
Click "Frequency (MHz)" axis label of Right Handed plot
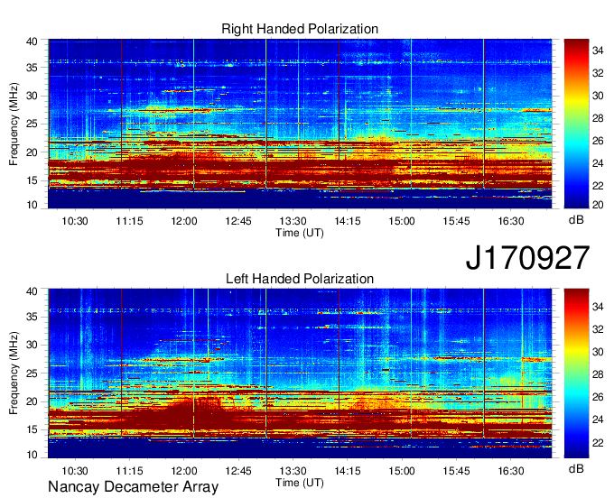14,124
